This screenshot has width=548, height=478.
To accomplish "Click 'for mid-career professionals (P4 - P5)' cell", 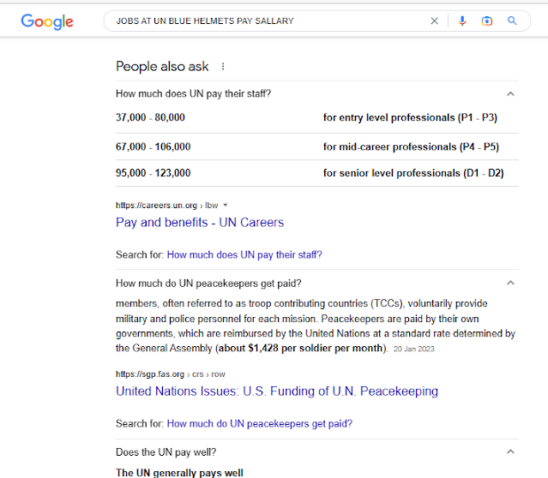I will tap(411, 147).
